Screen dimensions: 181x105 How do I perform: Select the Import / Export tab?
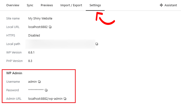pyautogui.click(x=71, y=5)
